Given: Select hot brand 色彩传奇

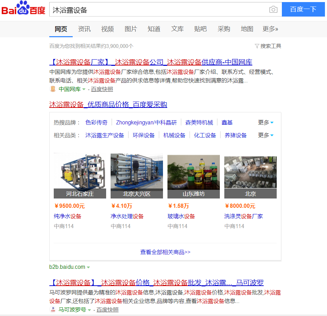Looking at the screenshot, I should 96,122.
